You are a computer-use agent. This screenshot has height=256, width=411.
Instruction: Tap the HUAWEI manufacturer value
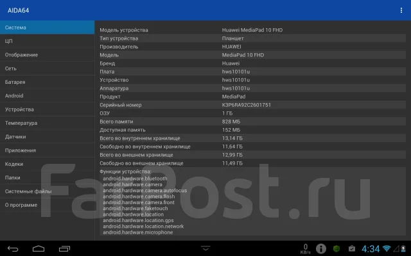coord(231,47)
